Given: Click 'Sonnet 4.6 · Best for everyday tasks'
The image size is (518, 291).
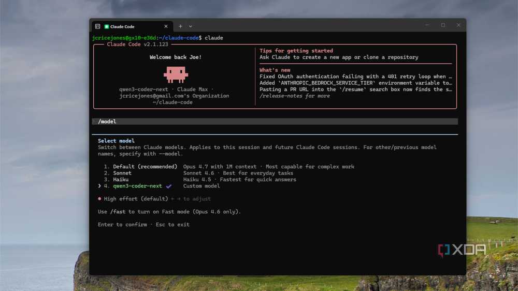Looking at the screenshot, I should [238, 173].
